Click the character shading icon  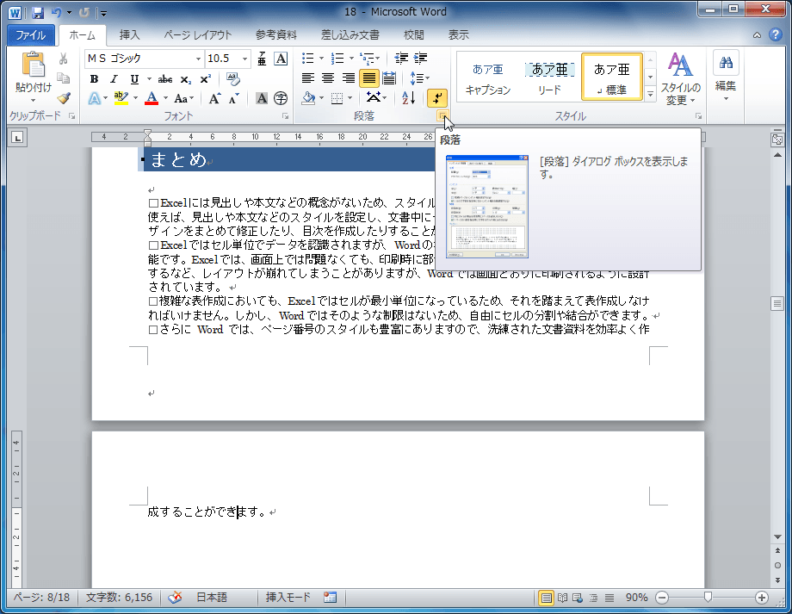(262, 98)
